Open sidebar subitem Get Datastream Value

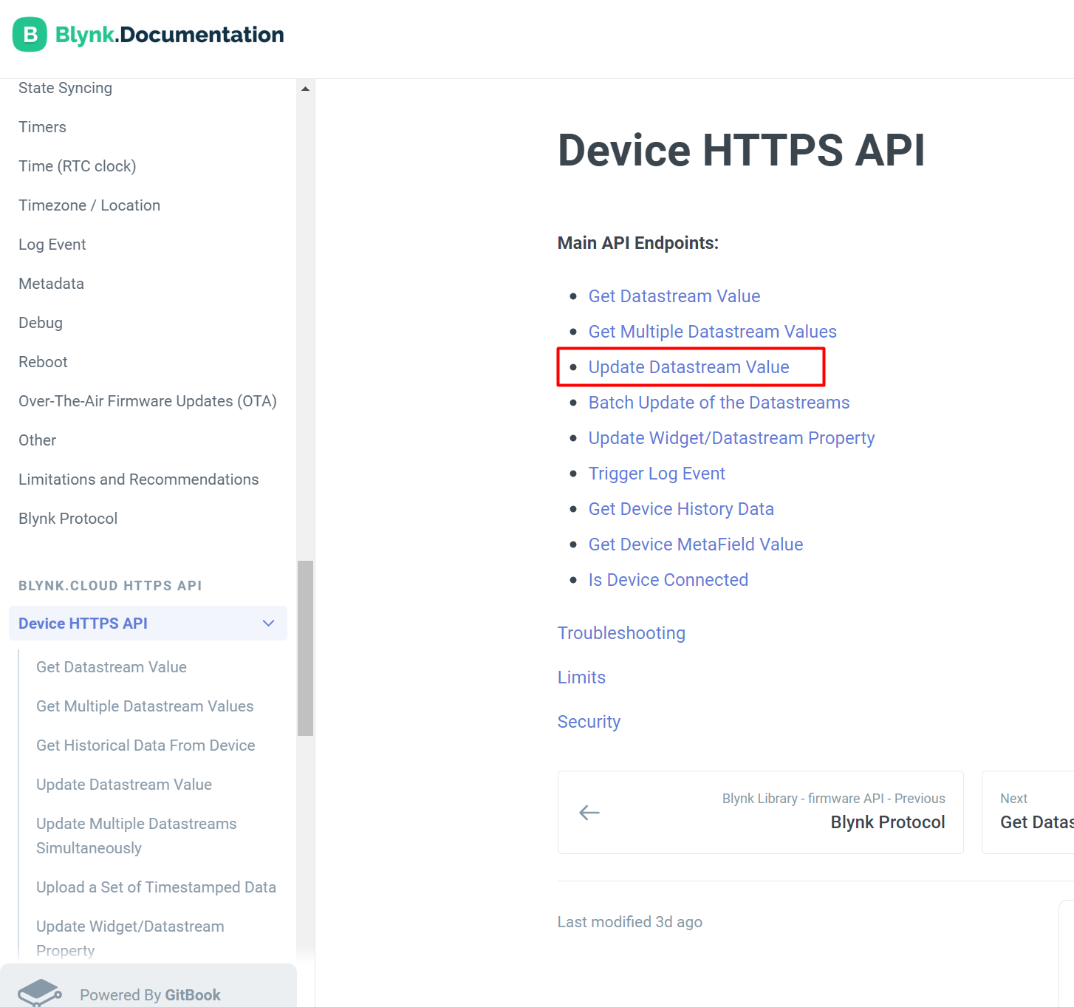pyautogui.click(x=112, y=667)
